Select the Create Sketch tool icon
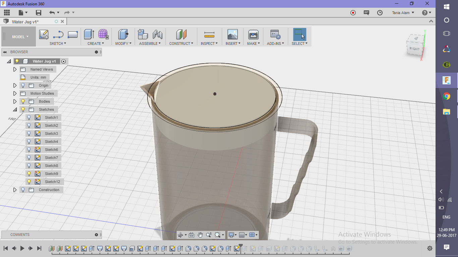The height and width of the screenshot is (257, 458). pos(44,34)
